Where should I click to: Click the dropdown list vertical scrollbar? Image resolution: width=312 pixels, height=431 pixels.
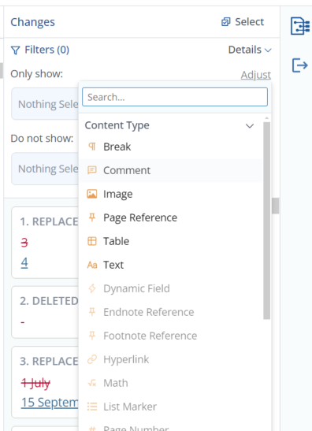coord(266,221)
